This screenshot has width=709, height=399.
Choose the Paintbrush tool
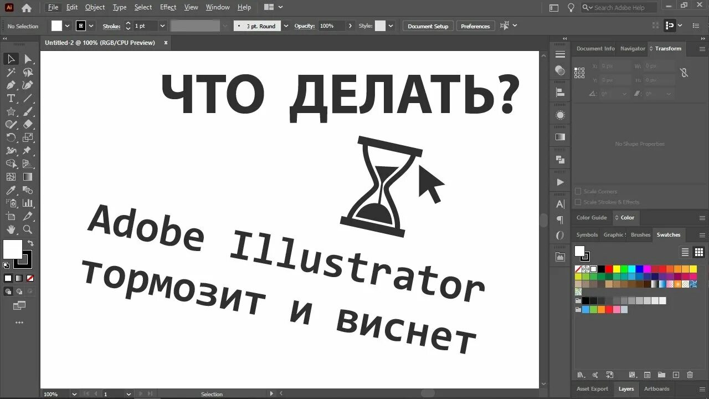click(28, 111)
